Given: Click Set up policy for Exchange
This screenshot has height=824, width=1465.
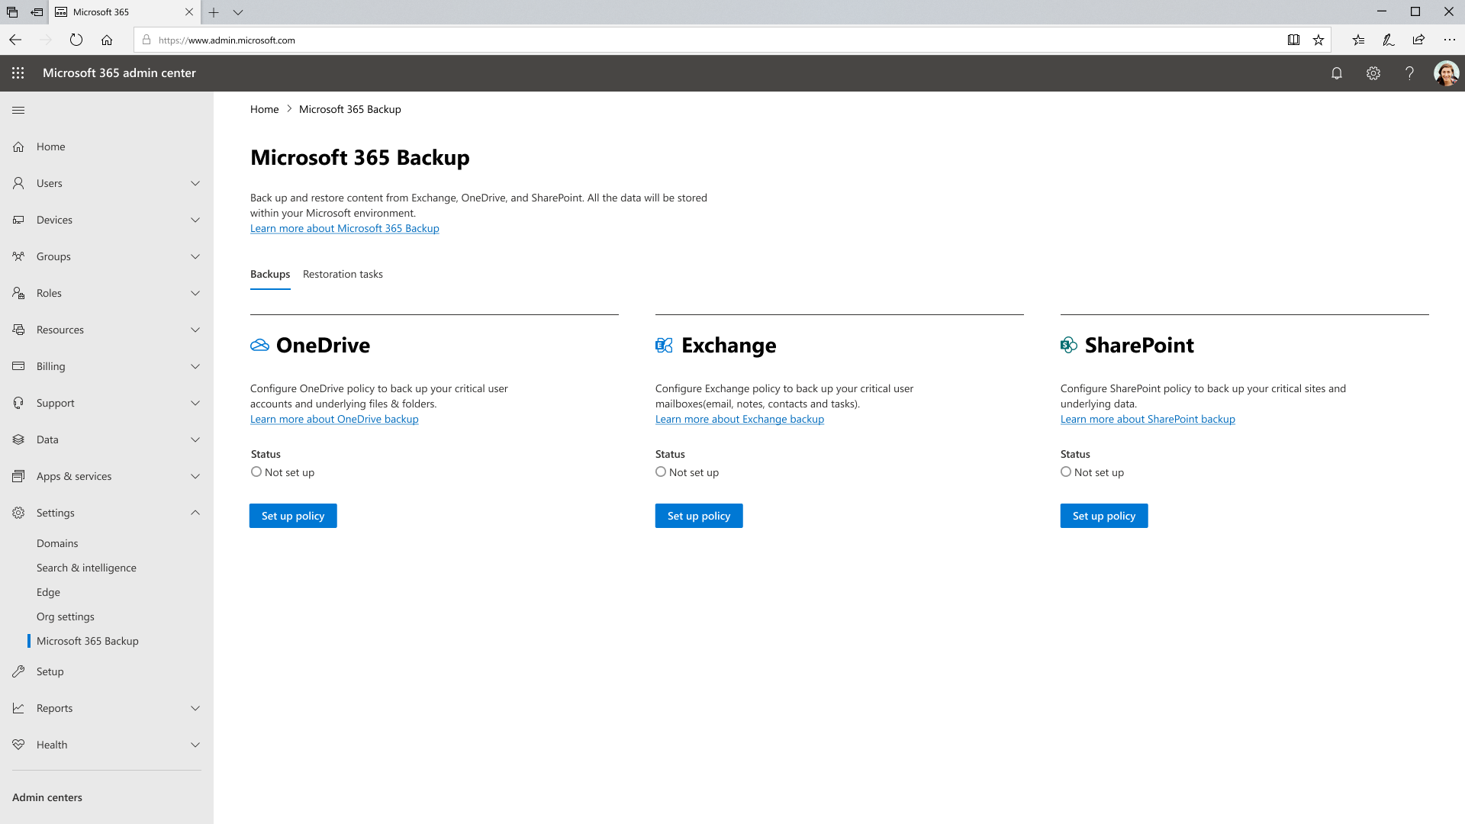Looking at the screenshot, I should coord(698,516).
